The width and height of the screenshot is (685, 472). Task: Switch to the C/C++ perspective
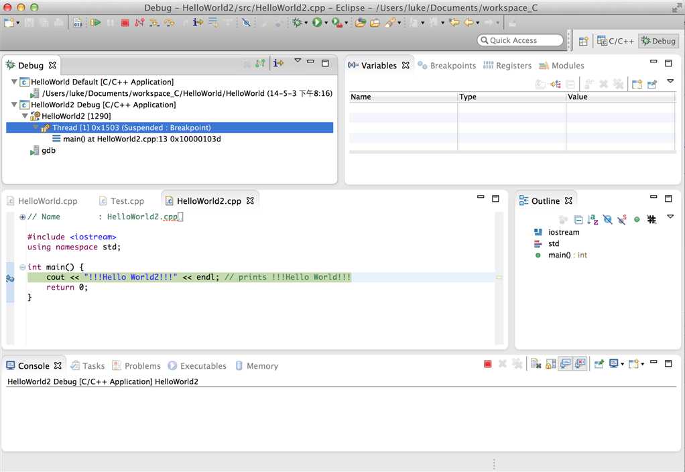point(615,41)
